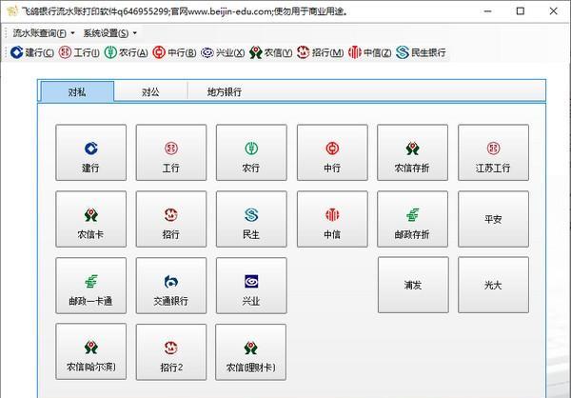Switch to the 地方银行 tab
This screenshot has height=398, width=571.
[x=225, y=91]
